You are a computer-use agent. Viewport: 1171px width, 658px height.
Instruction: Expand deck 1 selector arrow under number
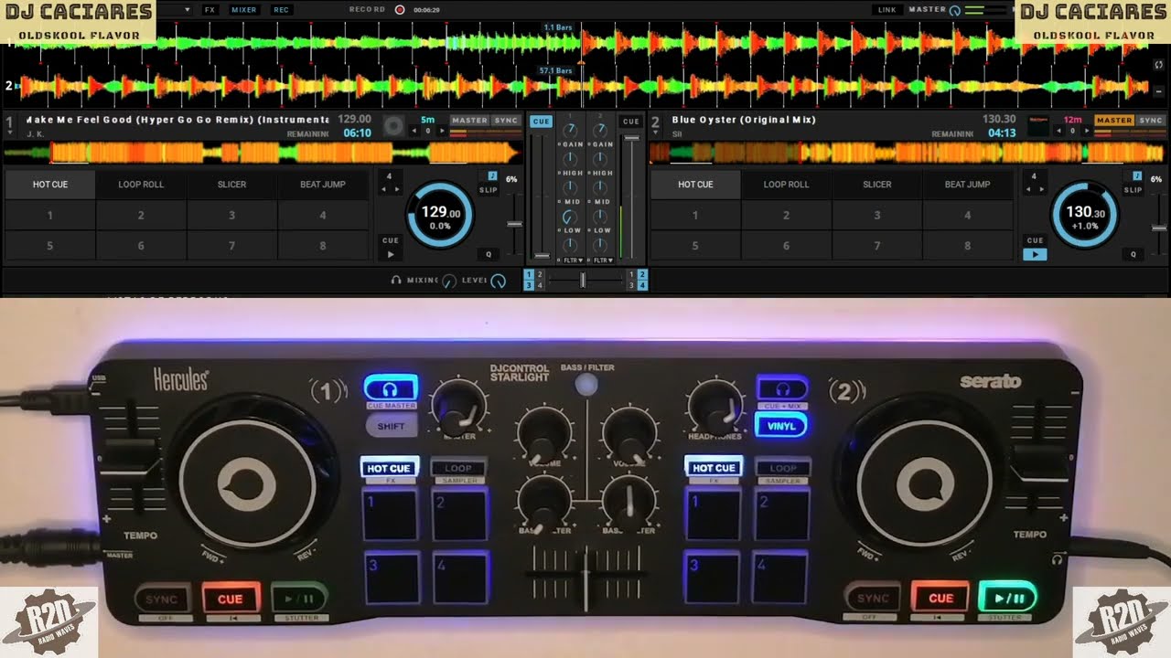(9, 133)
